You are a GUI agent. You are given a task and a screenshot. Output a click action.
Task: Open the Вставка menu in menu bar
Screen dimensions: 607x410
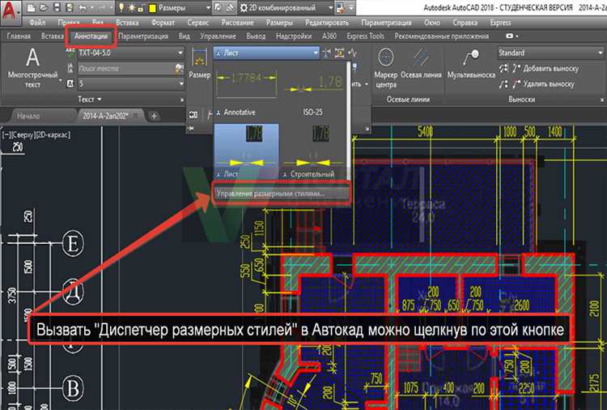click(127, 23)
